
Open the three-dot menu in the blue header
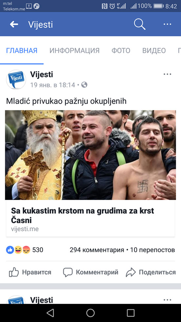167,24
